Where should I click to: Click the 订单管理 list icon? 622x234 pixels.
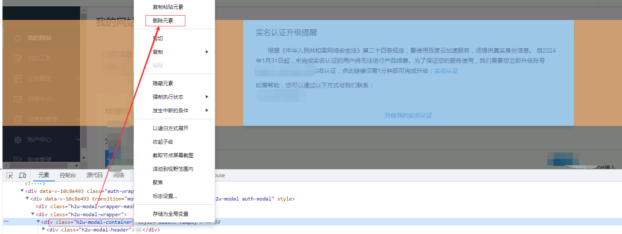click(17, 79)
